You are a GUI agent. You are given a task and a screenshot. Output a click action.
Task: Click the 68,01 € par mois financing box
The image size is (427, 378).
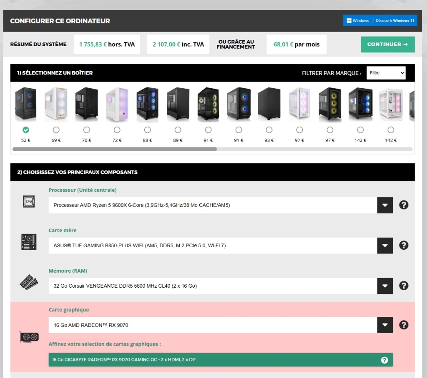tap(296, 44)
